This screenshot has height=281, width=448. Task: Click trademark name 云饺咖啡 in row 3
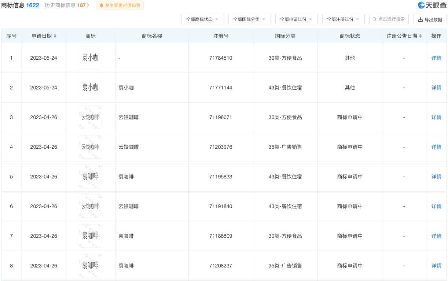(129, 117)
